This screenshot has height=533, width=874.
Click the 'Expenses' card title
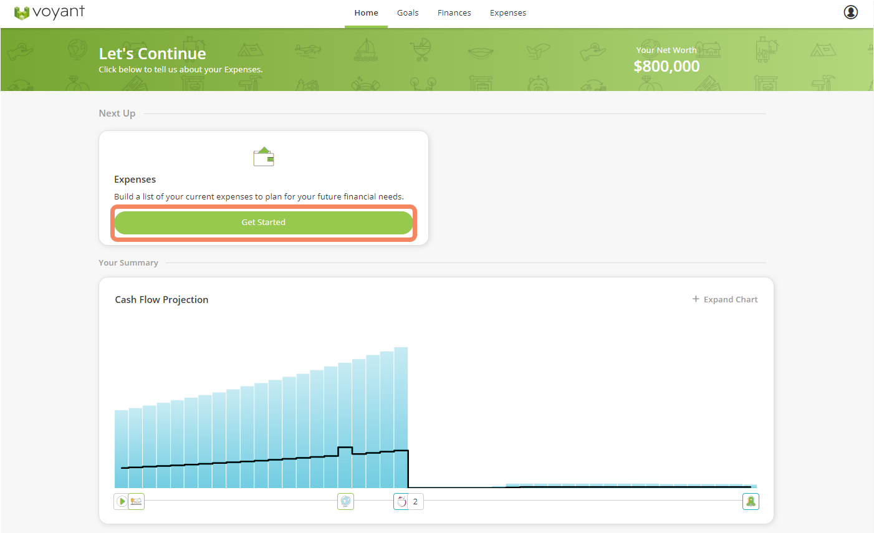click(135, 180)
